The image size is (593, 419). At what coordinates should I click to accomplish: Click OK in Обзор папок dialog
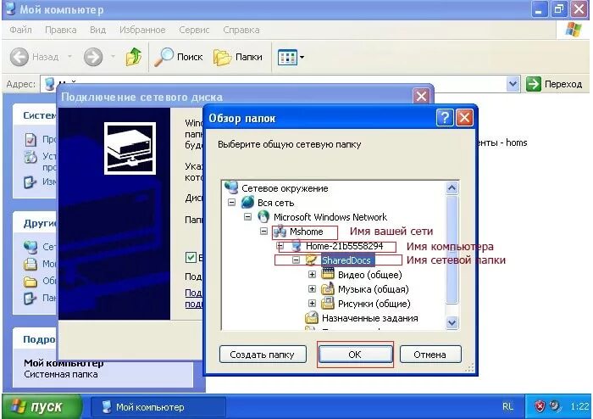point(355,355)
